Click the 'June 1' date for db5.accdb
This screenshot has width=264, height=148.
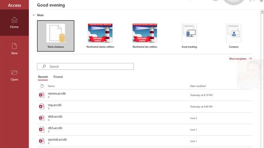tap(193, 130)
